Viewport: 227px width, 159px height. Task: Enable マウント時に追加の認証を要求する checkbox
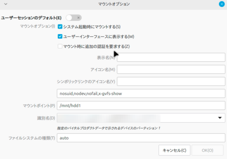pyautogui.click(x=60, y=46)
